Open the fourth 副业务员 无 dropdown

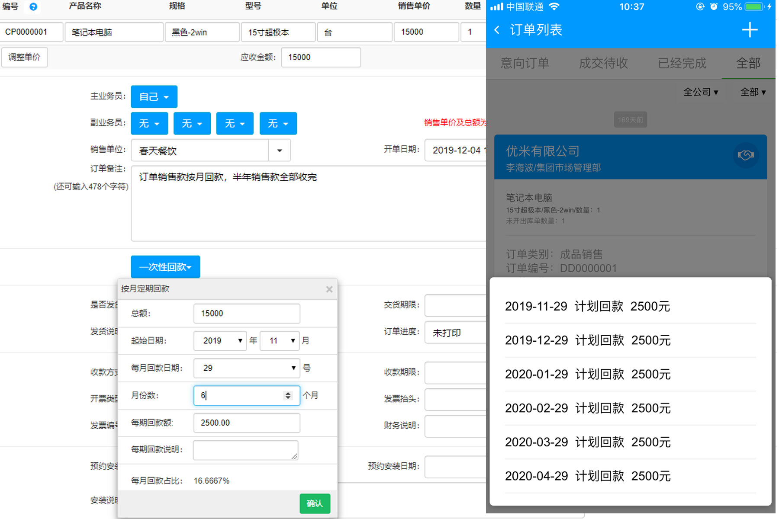278,123
